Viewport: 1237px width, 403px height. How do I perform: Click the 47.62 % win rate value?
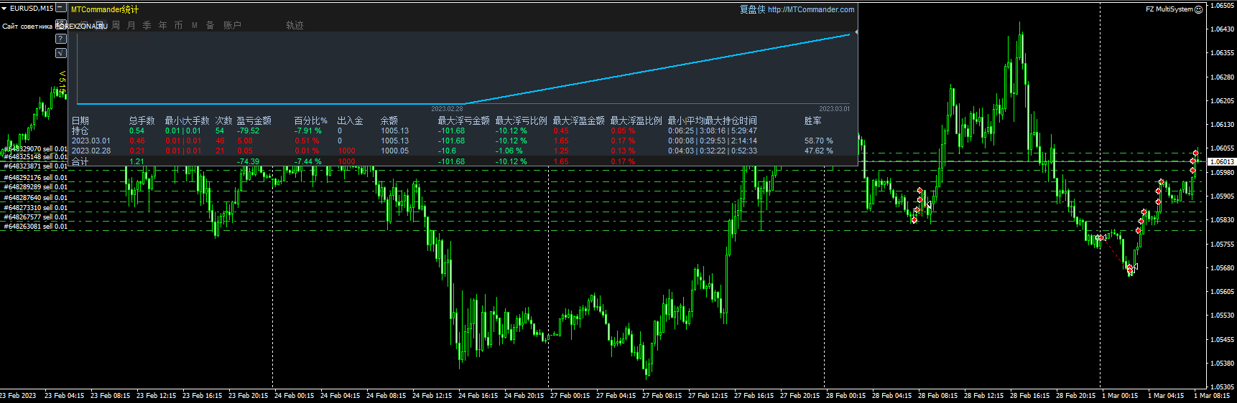[x=819, y=151]
